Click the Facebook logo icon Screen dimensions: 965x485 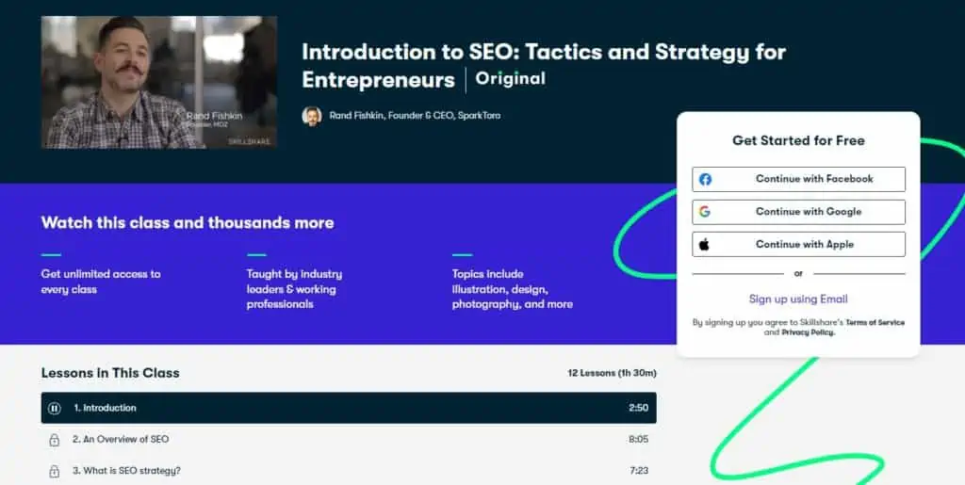[x=705, y=179]
